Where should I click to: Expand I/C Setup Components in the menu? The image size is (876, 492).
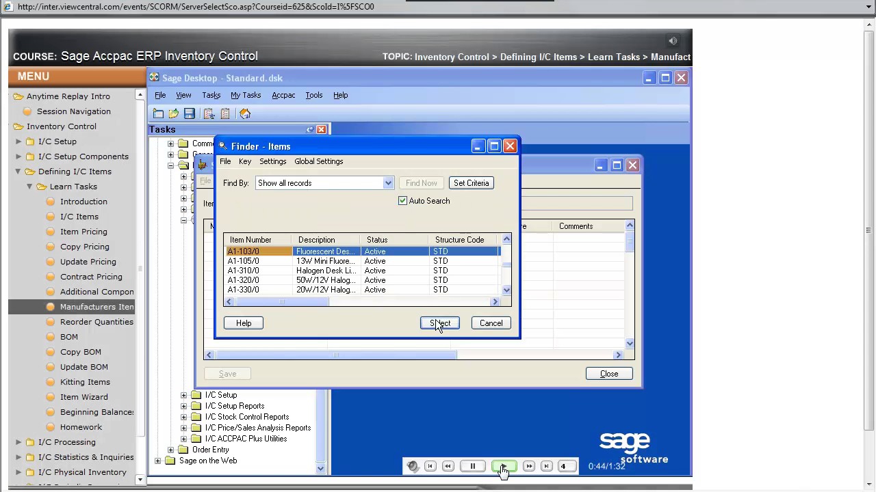(x=19, y=156)
